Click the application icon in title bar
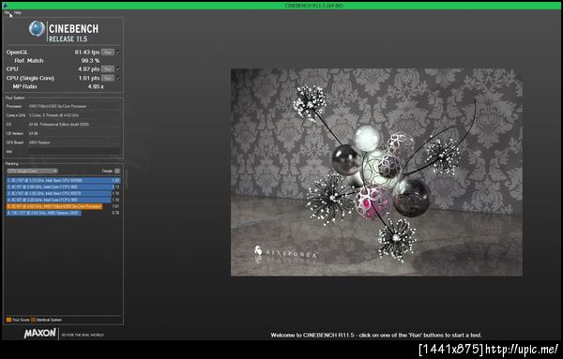 point(5,5)
